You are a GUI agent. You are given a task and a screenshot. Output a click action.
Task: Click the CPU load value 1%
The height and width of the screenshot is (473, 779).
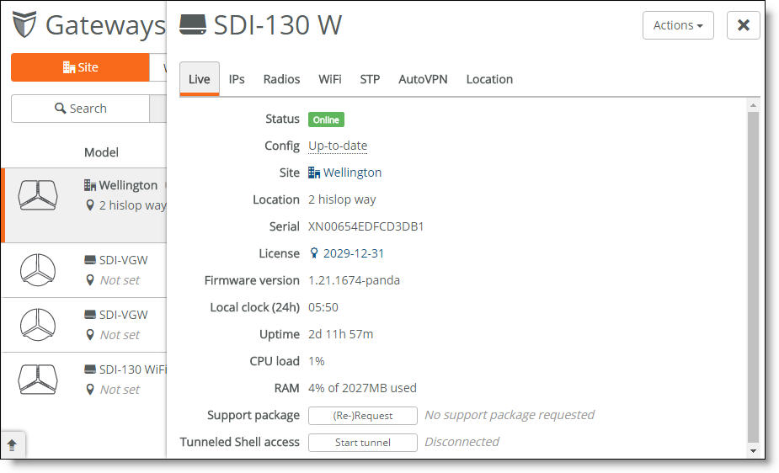coord(316,361)
